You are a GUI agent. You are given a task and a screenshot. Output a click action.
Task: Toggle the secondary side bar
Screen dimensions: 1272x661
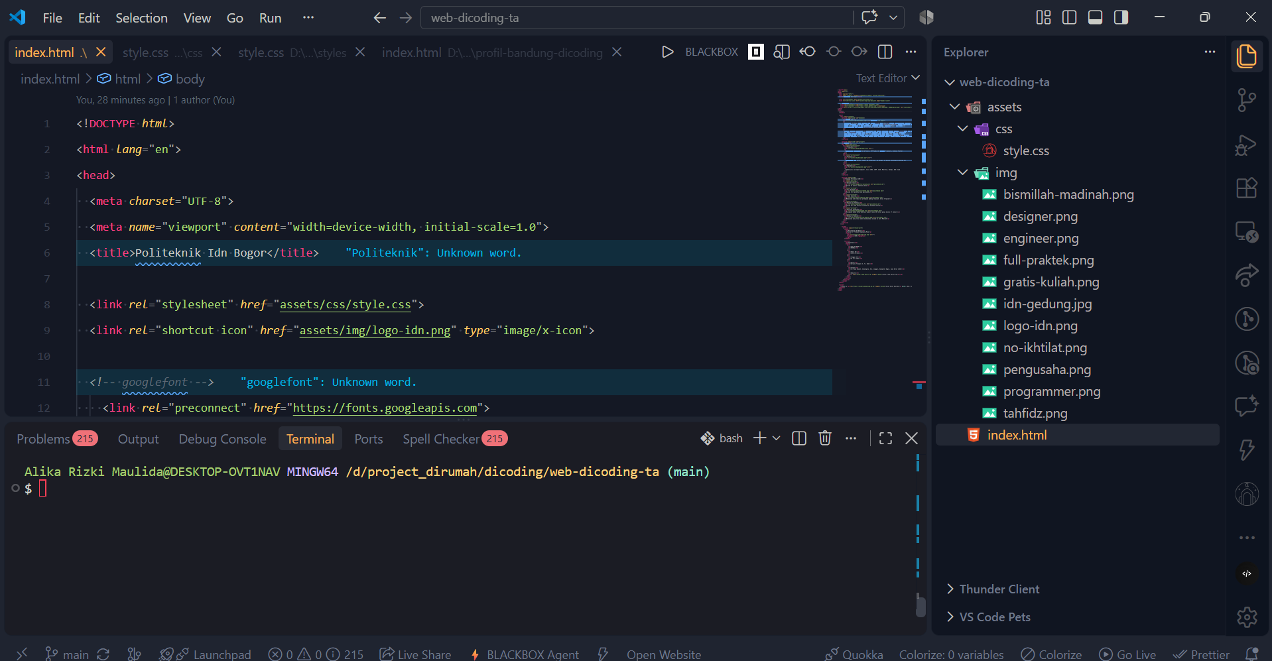click(1121, 17)
